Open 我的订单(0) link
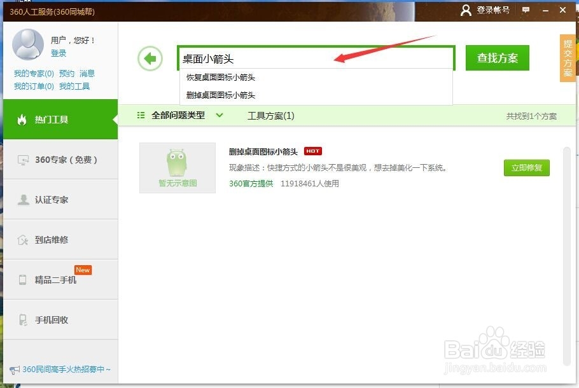 click(x=34, y=87)
